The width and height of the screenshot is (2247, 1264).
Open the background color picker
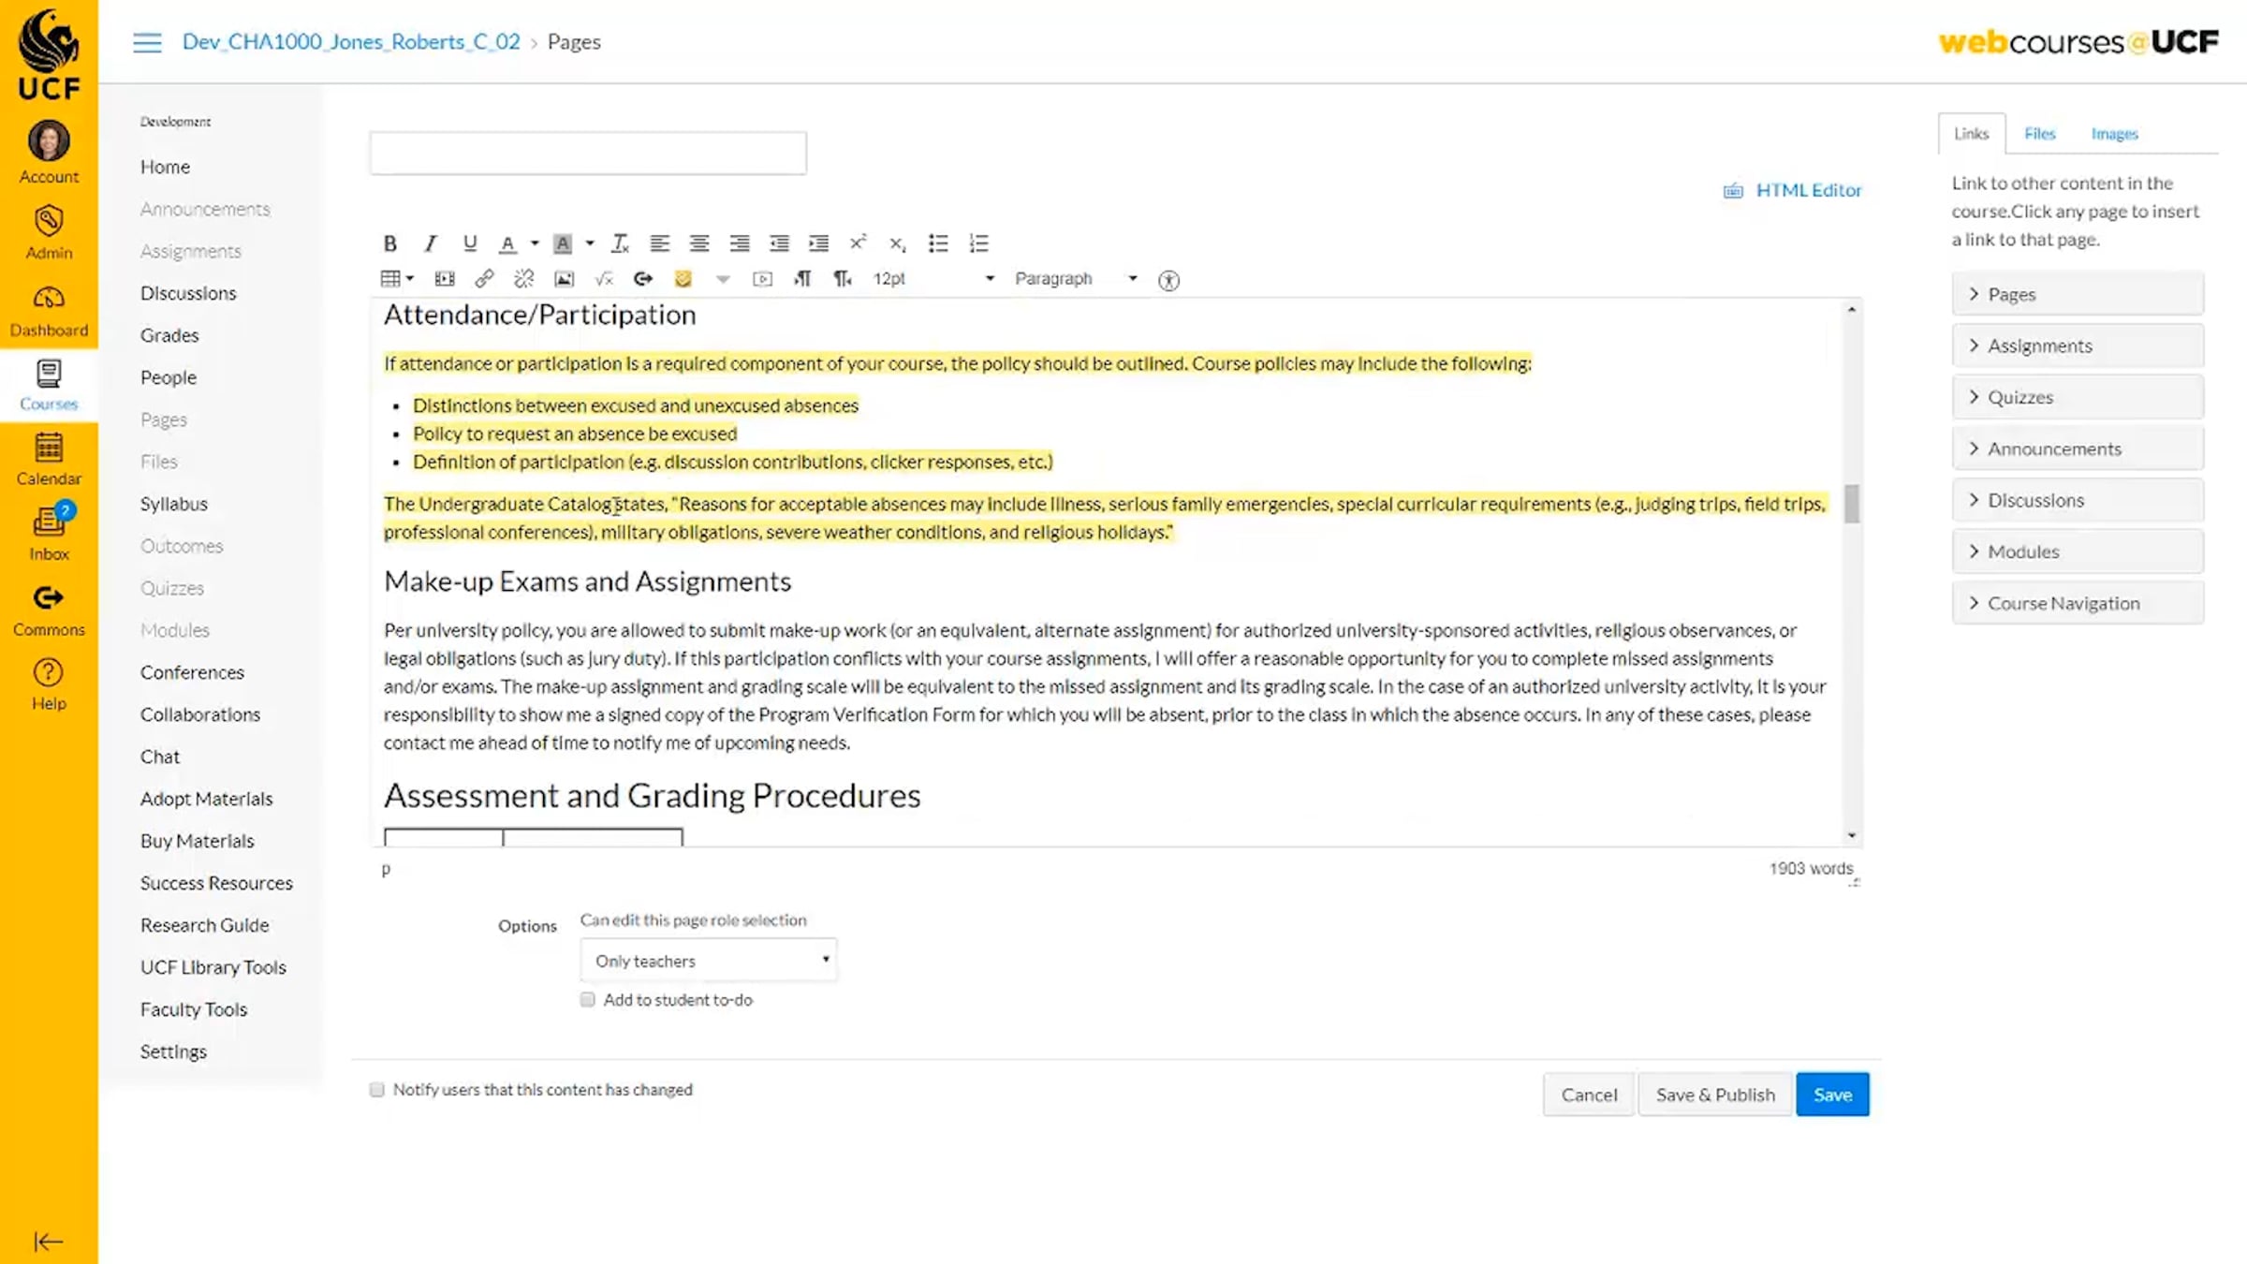pos(562,243)
